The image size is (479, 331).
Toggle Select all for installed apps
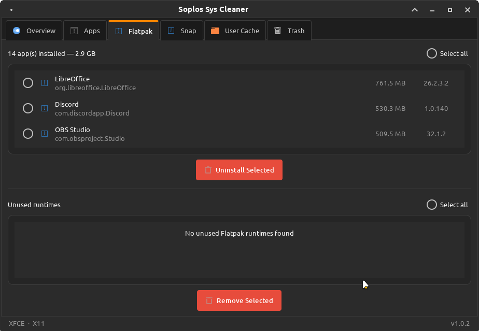(x=447, y=53)
